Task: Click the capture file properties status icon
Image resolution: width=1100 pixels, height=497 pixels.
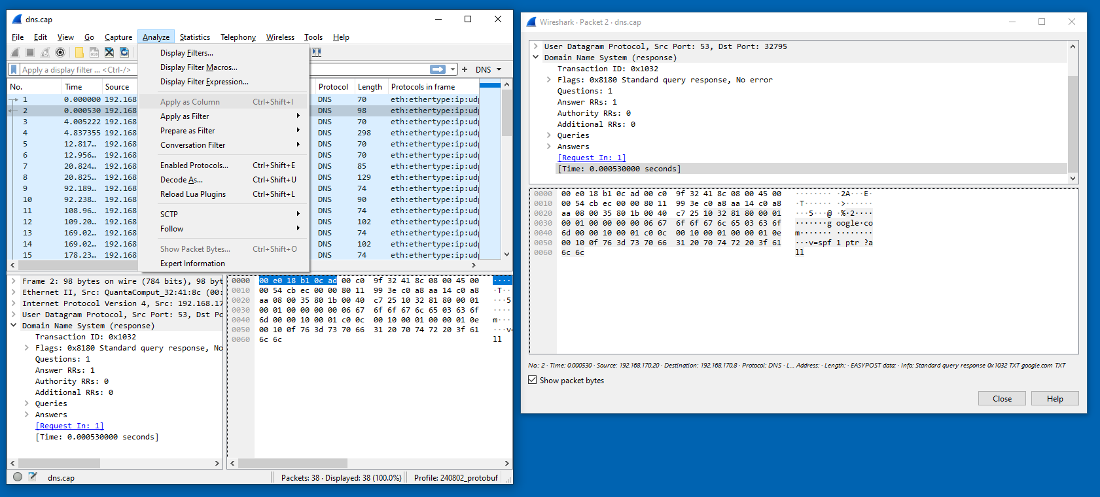Action: click(x=33, y=477)
